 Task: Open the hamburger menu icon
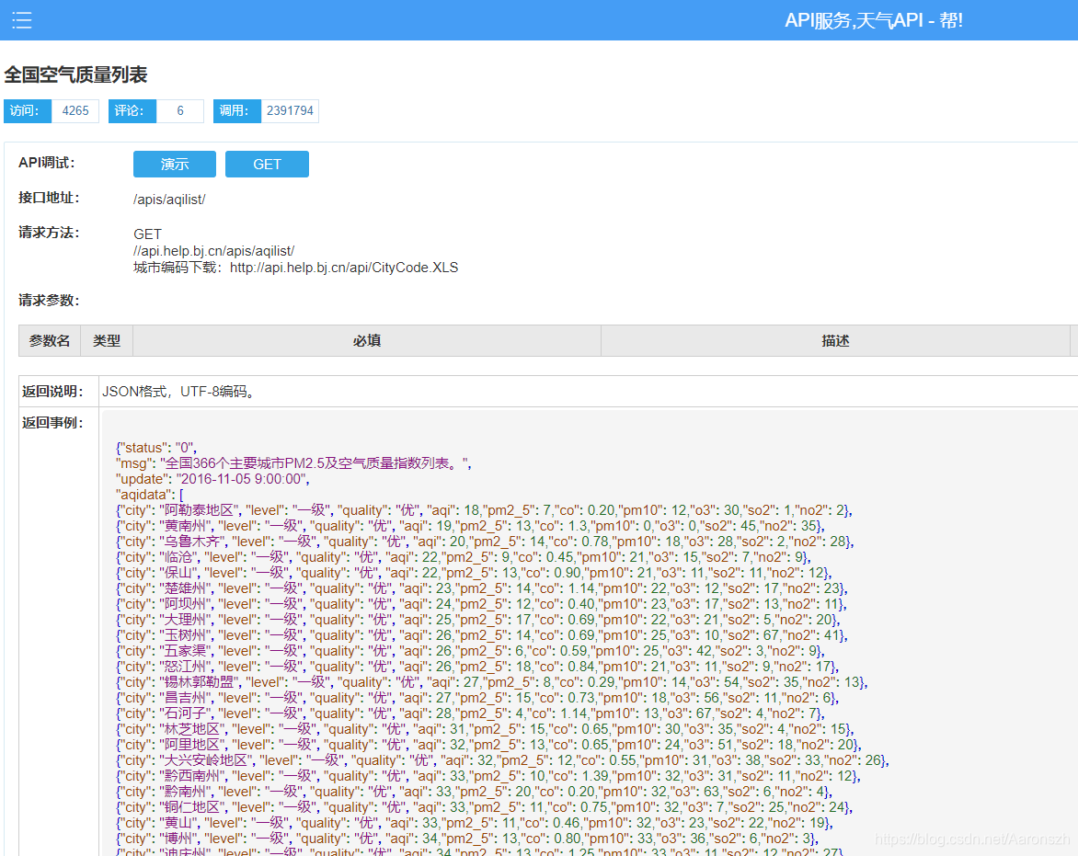click(22, 20)
